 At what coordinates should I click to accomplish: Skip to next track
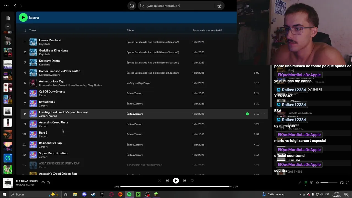[x=185, y=181]
